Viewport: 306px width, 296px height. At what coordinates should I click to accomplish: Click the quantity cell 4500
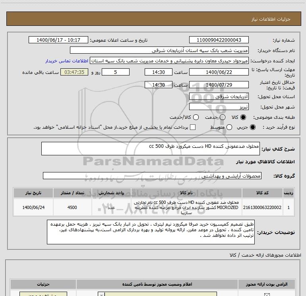click(72, 207)
